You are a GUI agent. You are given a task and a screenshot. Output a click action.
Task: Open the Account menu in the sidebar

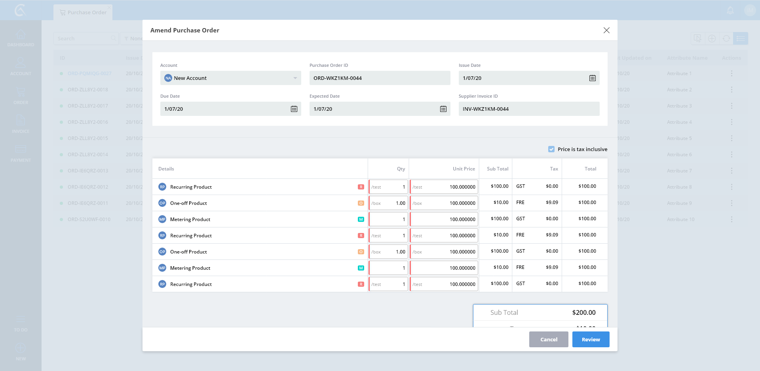[x=21, y=66]
